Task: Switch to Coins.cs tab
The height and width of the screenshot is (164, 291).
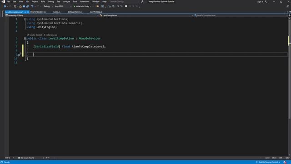Action: tap(56, 12)
